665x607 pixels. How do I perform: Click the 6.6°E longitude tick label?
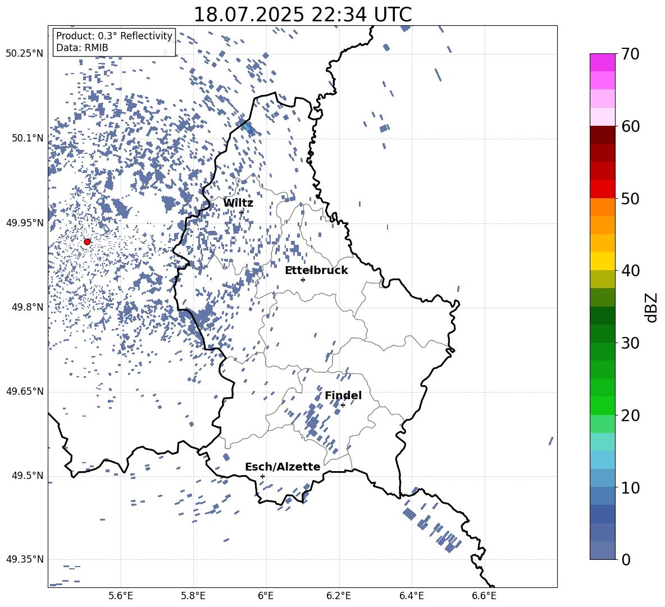pyautogui.click(x=484, y=596)
